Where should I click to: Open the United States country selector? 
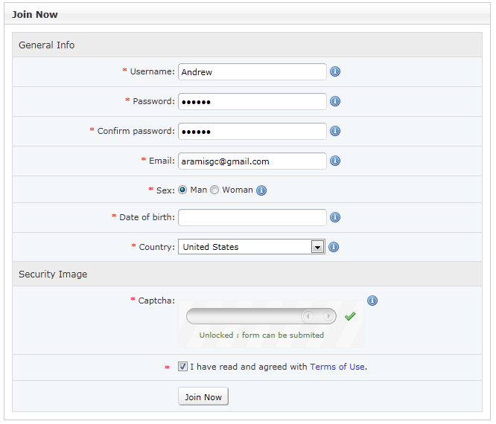point(252,246)
